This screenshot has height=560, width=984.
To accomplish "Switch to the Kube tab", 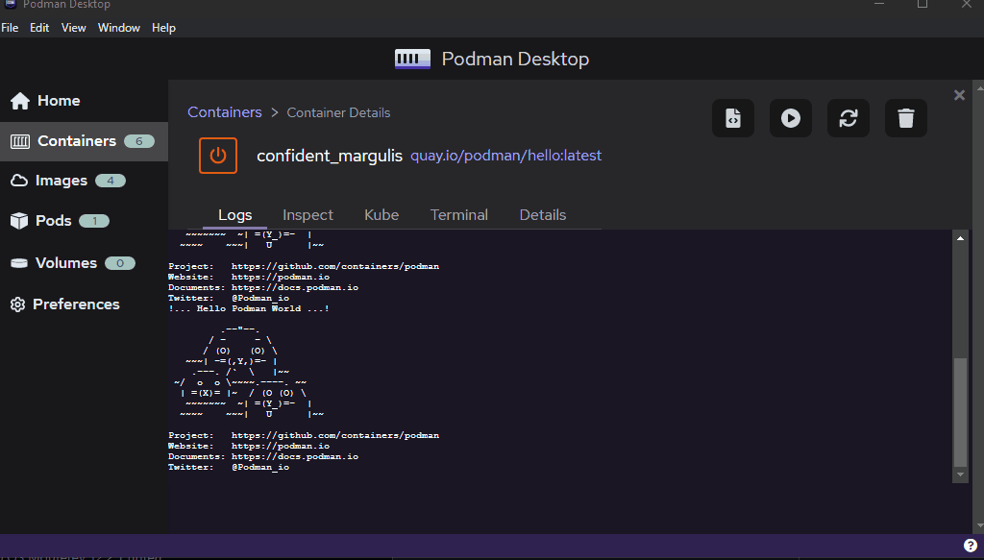I will [x=381, y=215].
